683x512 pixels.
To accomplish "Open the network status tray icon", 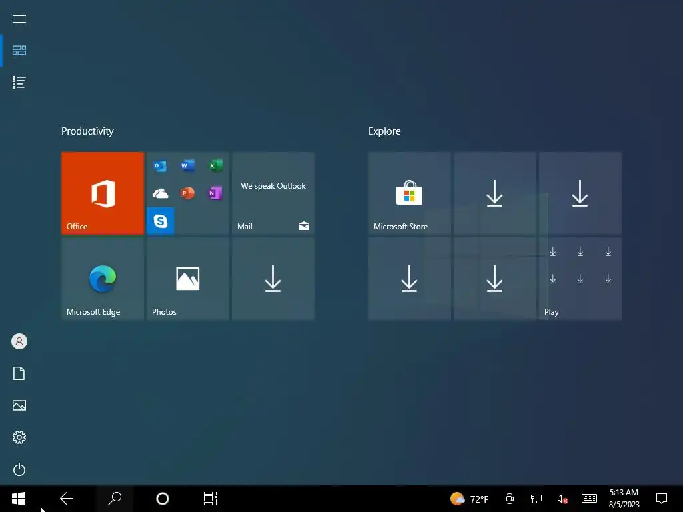I will click(536, 499).
